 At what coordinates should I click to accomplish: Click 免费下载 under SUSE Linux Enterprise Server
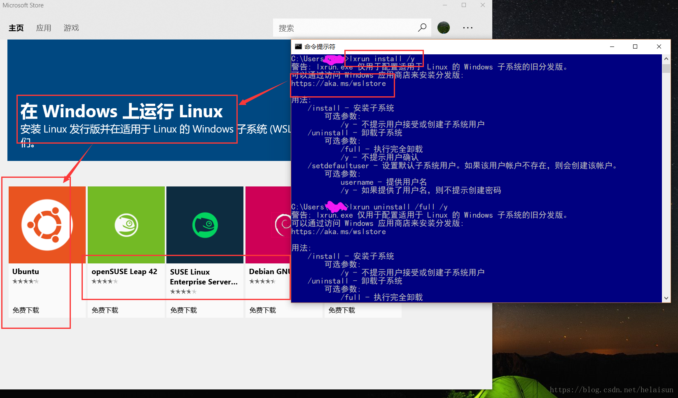coord(184,310)
